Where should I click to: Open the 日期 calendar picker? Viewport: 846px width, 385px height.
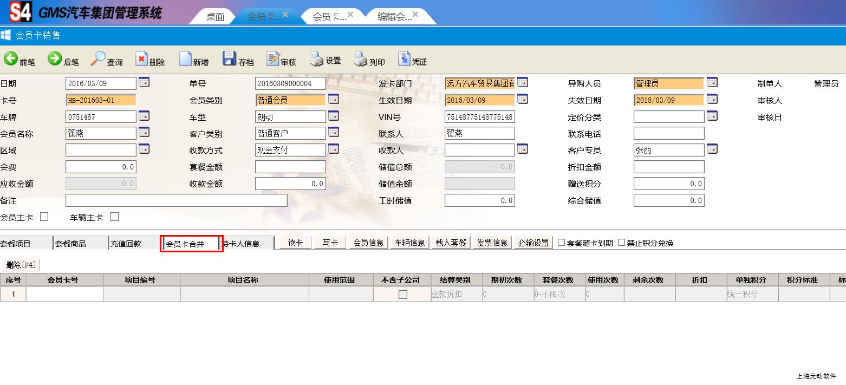pyautogui.click(x=144, y=83)
